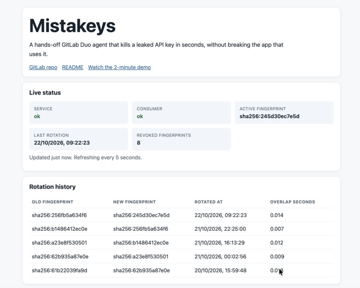Click the OLD FINGERPRINT column header
Screen dimensions: 360x288
pos(52,202)
